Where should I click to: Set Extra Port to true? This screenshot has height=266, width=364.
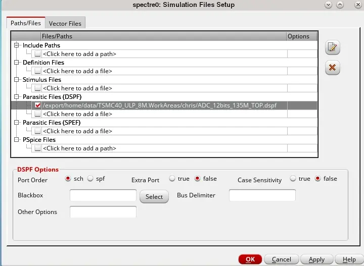point(172,178)
